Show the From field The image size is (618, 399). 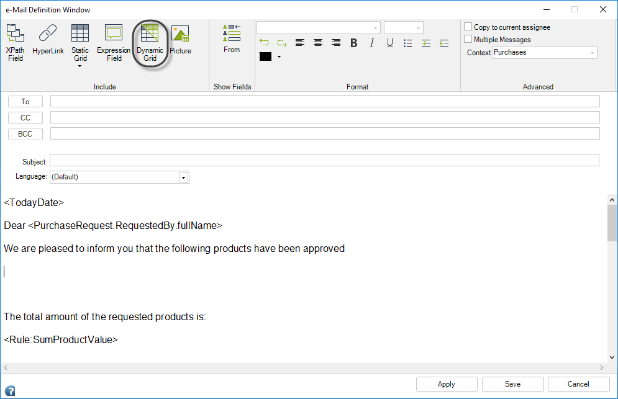232,38
